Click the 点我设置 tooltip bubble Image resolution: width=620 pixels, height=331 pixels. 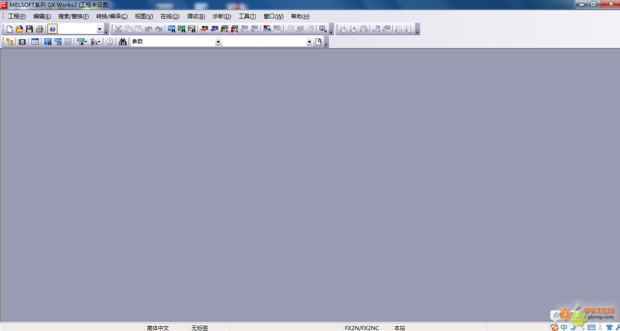coord(564,315)
